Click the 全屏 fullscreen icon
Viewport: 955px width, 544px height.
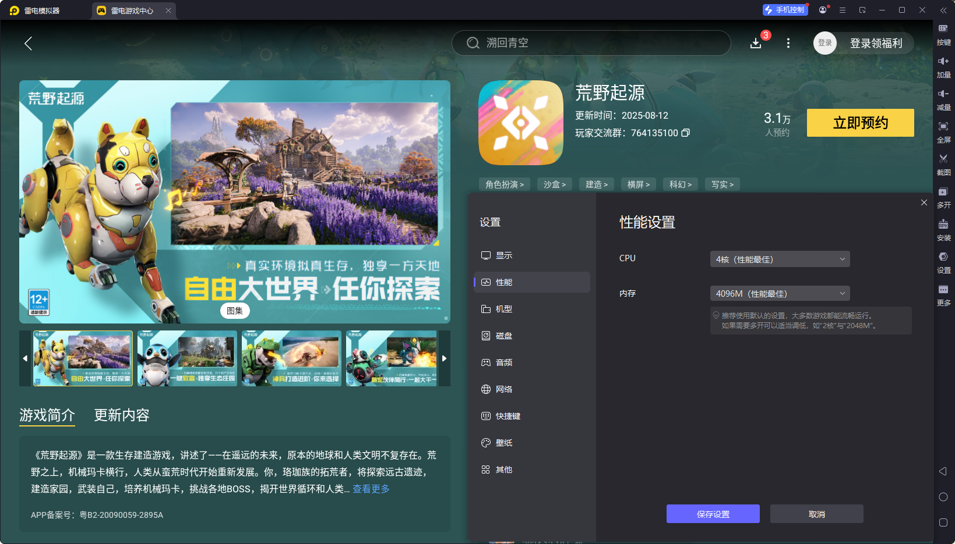click(944, 131)
